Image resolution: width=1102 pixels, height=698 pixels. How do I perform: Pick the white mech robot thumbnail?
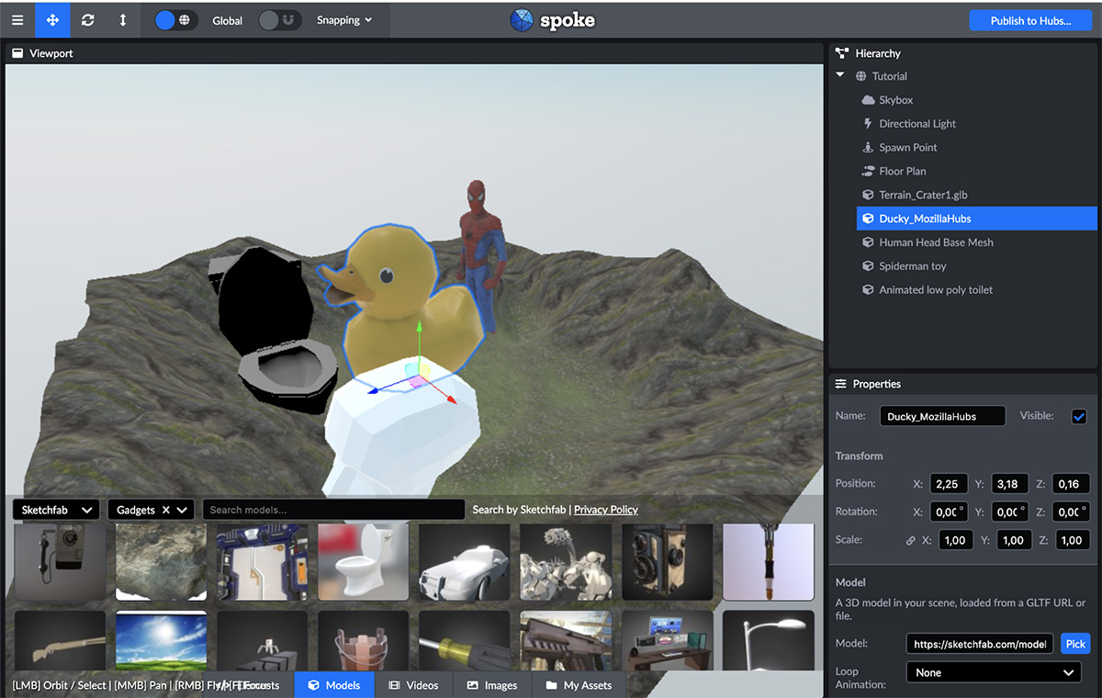click(566, 562)
